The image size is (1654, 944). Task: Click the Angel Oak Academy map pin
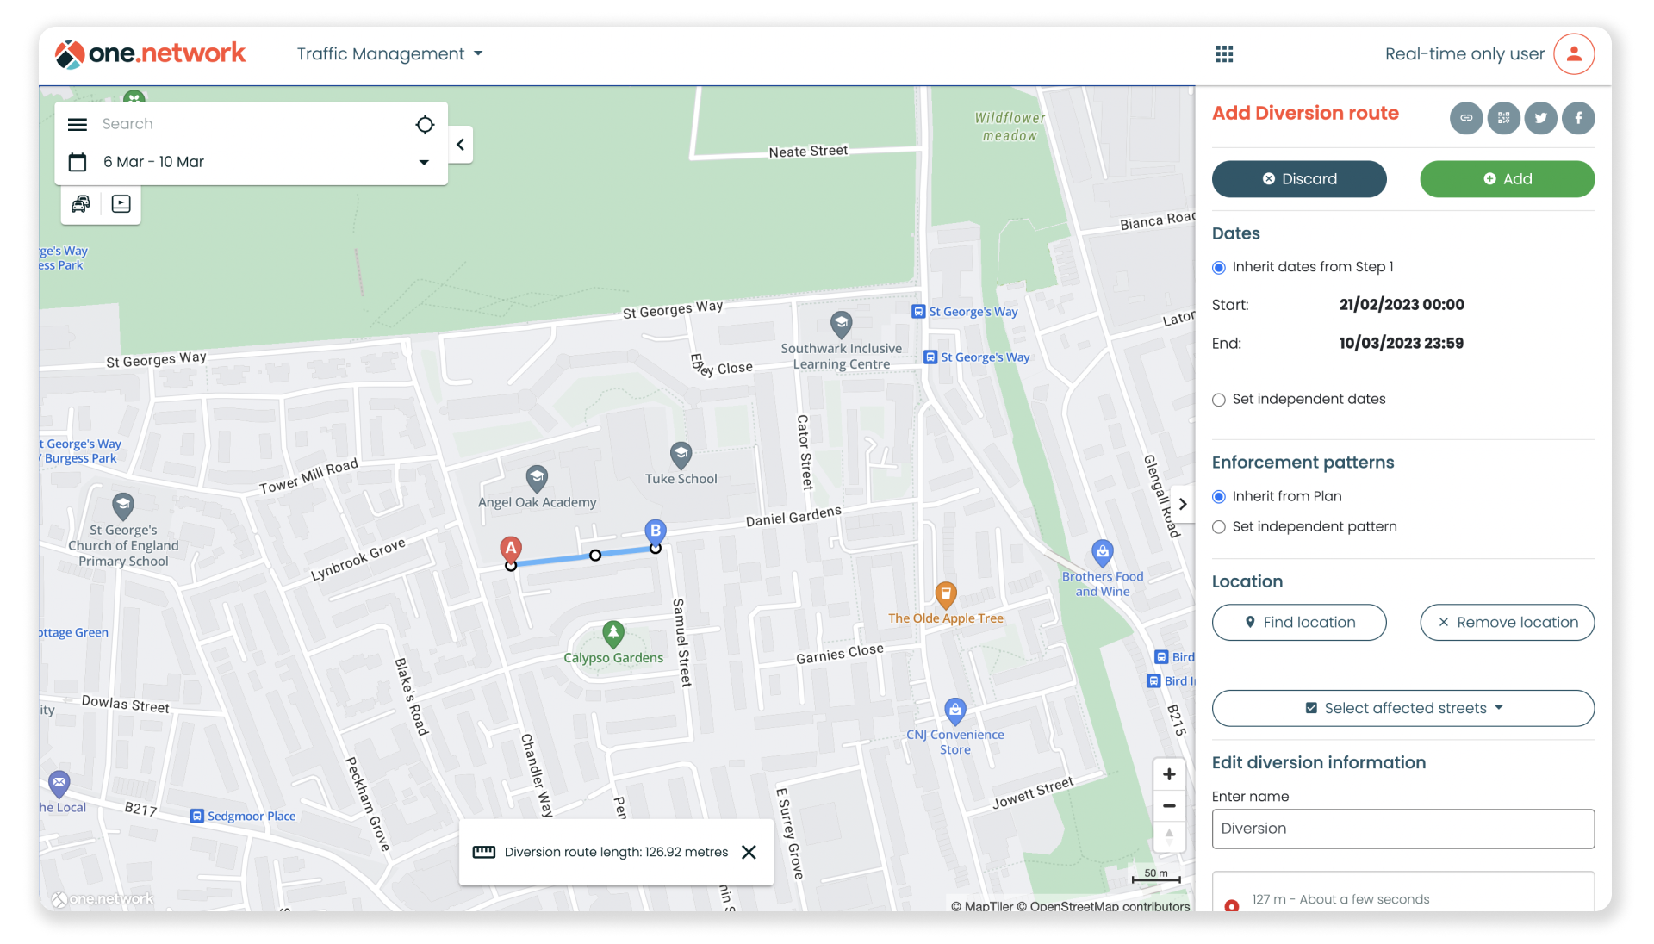[537, 478]
